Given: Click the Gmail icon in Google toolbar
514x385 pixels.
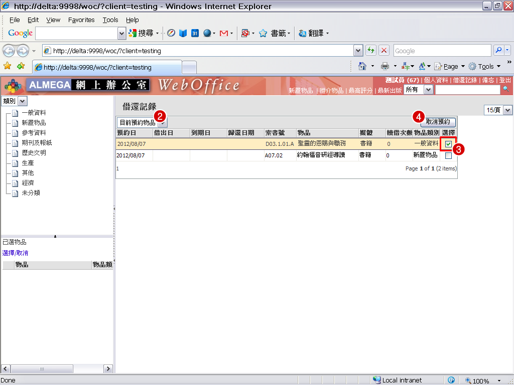Looking at the screenshot, I should [x=224, y=33].
